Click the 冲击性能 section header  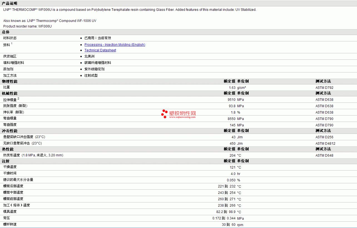point(9,131)
